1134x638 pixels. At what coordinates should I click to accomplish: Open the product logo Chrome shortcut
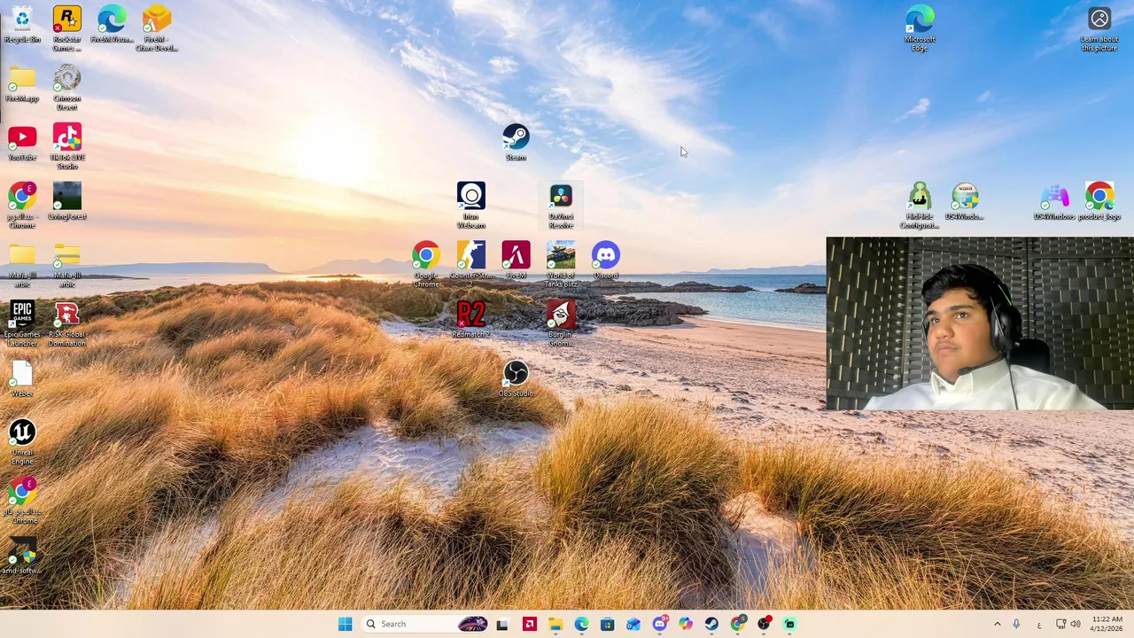(x=1099, y=202)
